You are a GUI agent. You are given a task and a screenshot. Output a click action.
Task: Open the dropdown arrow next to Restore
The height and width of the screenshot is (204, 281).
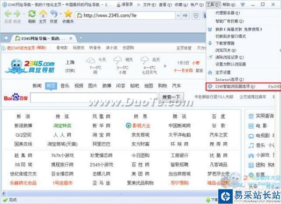[60, 14]
